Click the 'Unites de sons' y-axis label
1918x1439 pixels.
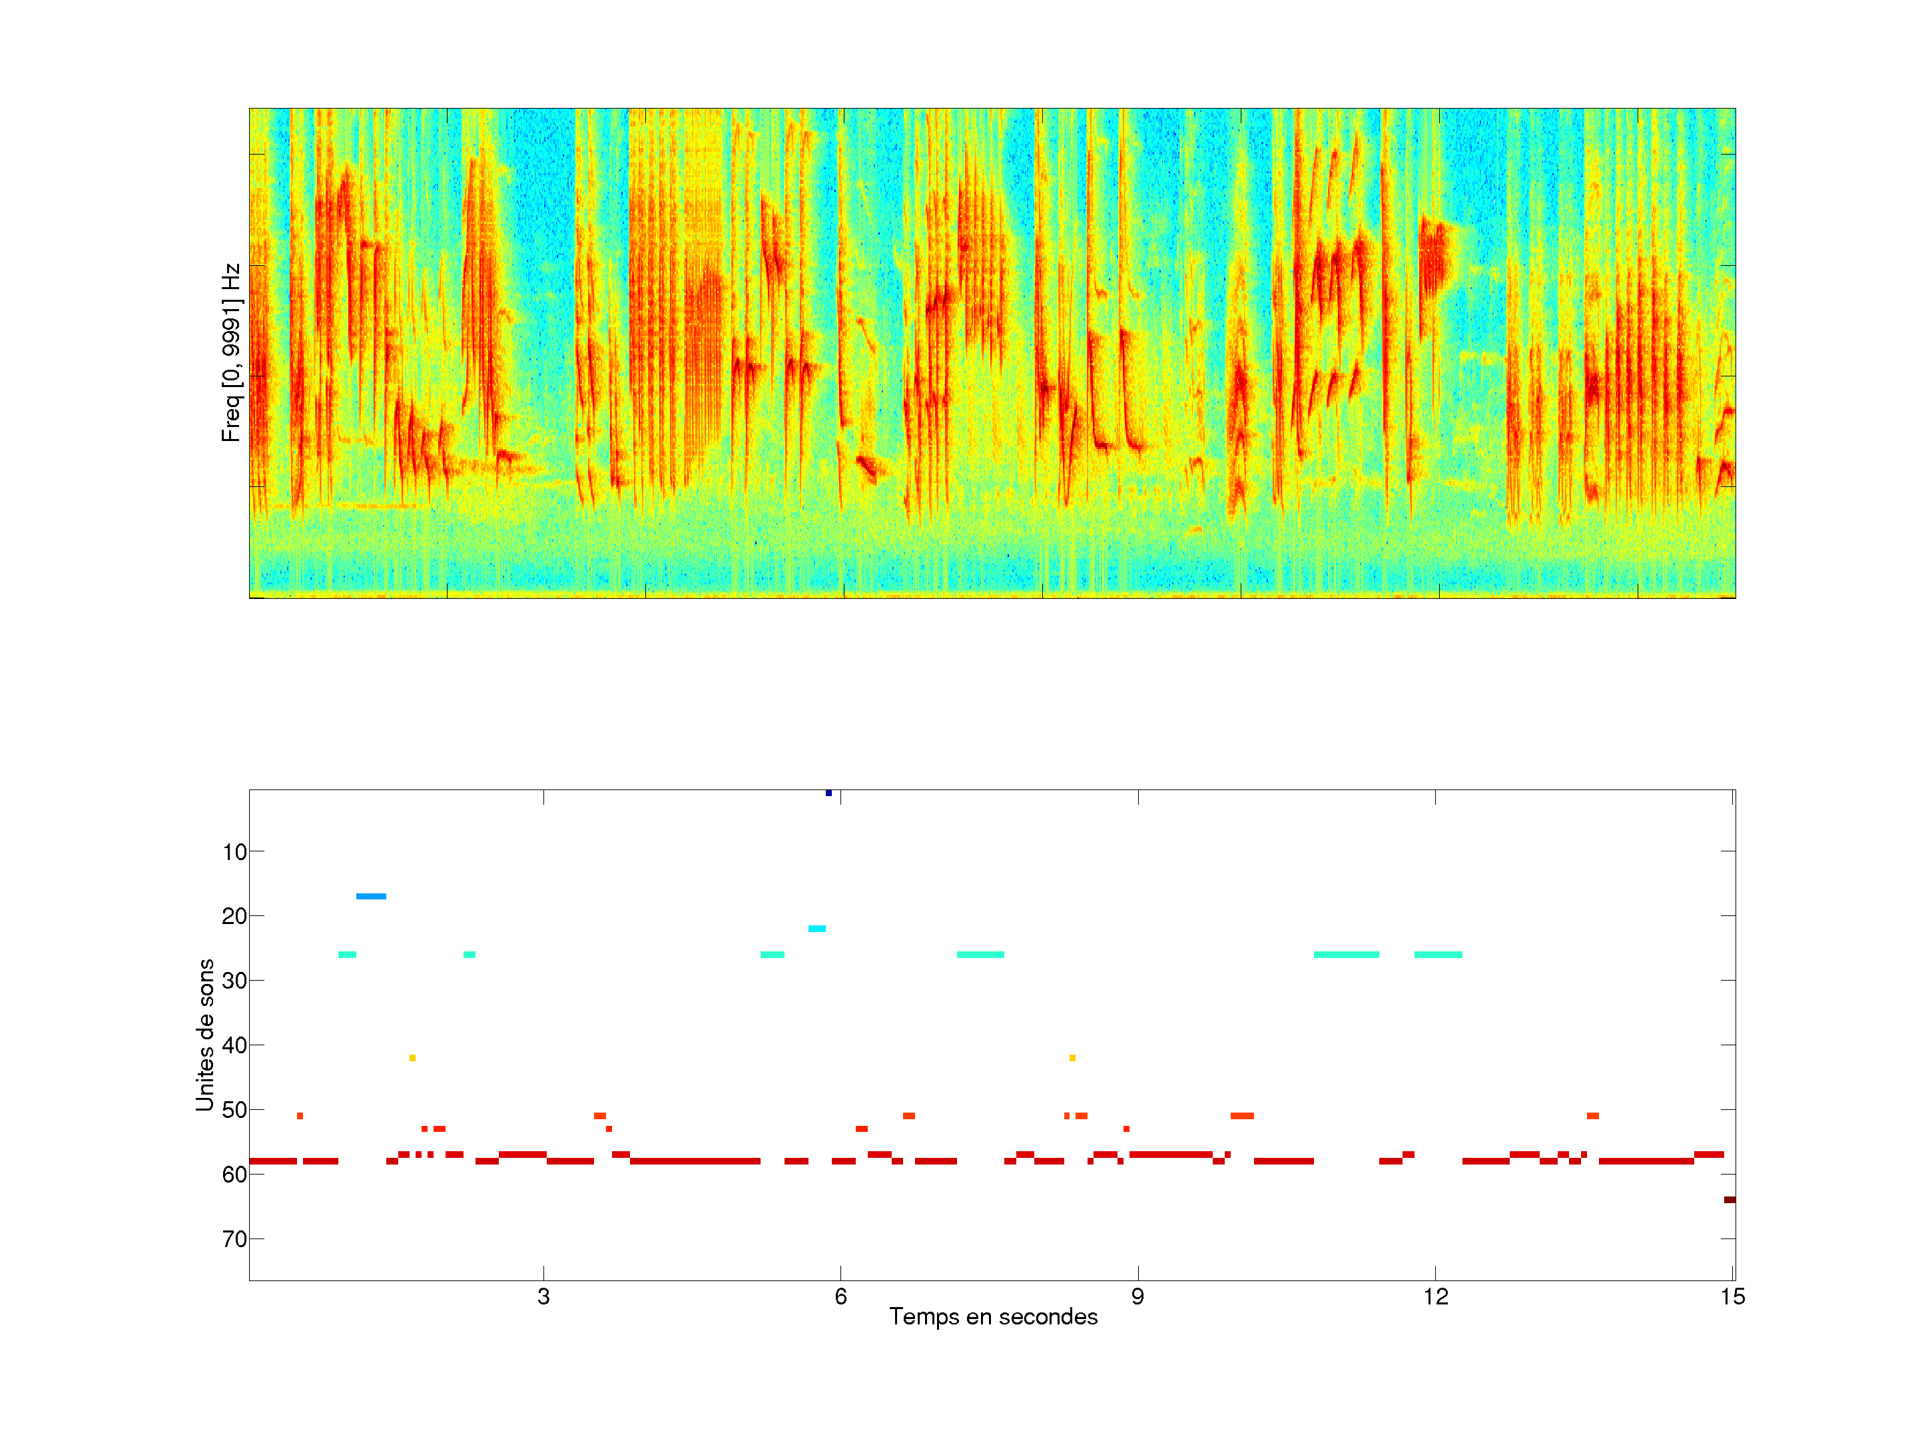pyautogui.click(x=206, y=1034)
